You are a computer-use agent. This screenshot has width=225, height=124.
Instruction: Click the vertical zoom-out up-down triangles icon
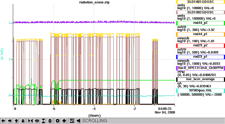click(50, 121)
